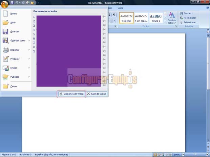210x157 pixels.
Task: Open the paragraph group dialog launcher
Action: 115,26
